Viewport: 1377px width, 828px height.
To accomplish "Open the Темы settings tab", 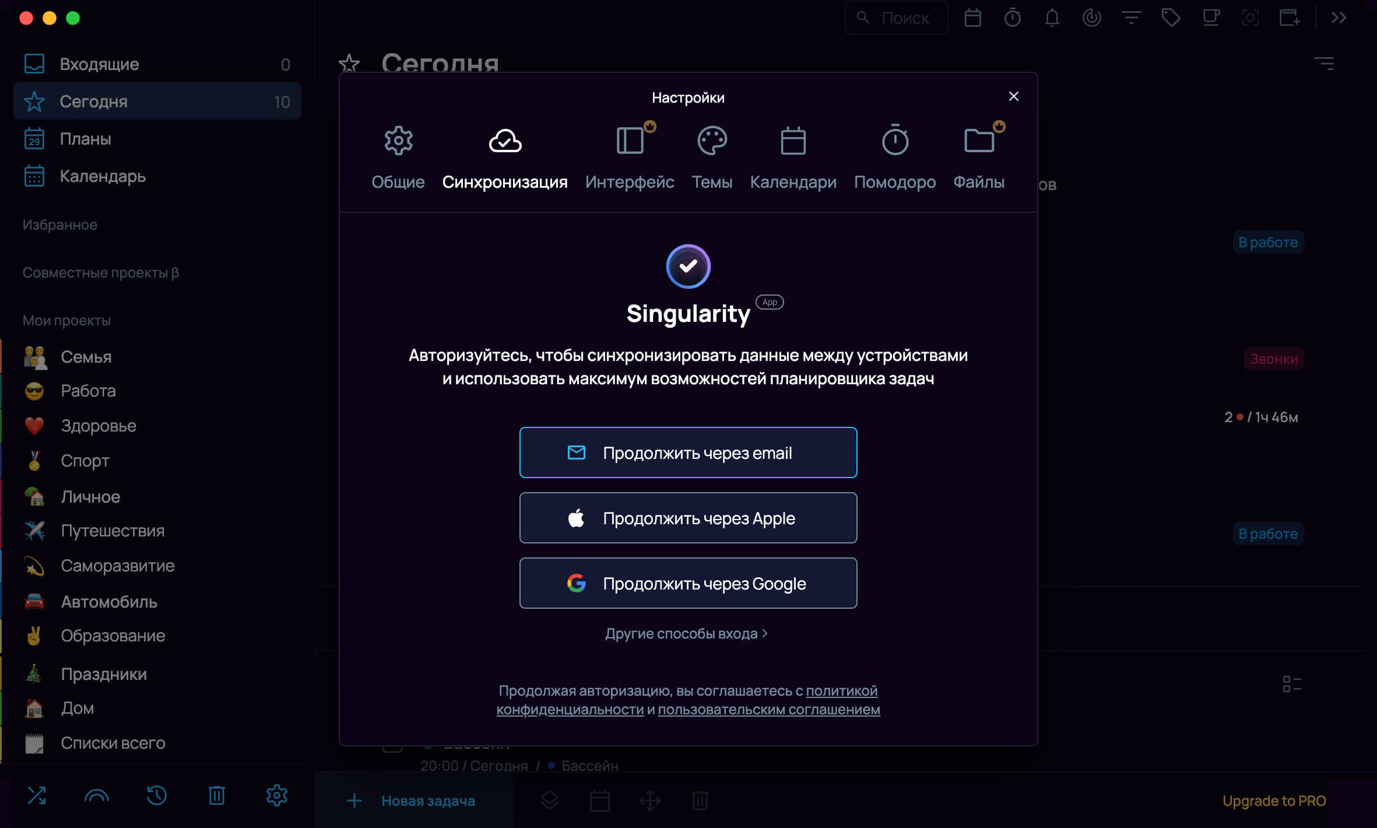I will (x=712, y=157).
